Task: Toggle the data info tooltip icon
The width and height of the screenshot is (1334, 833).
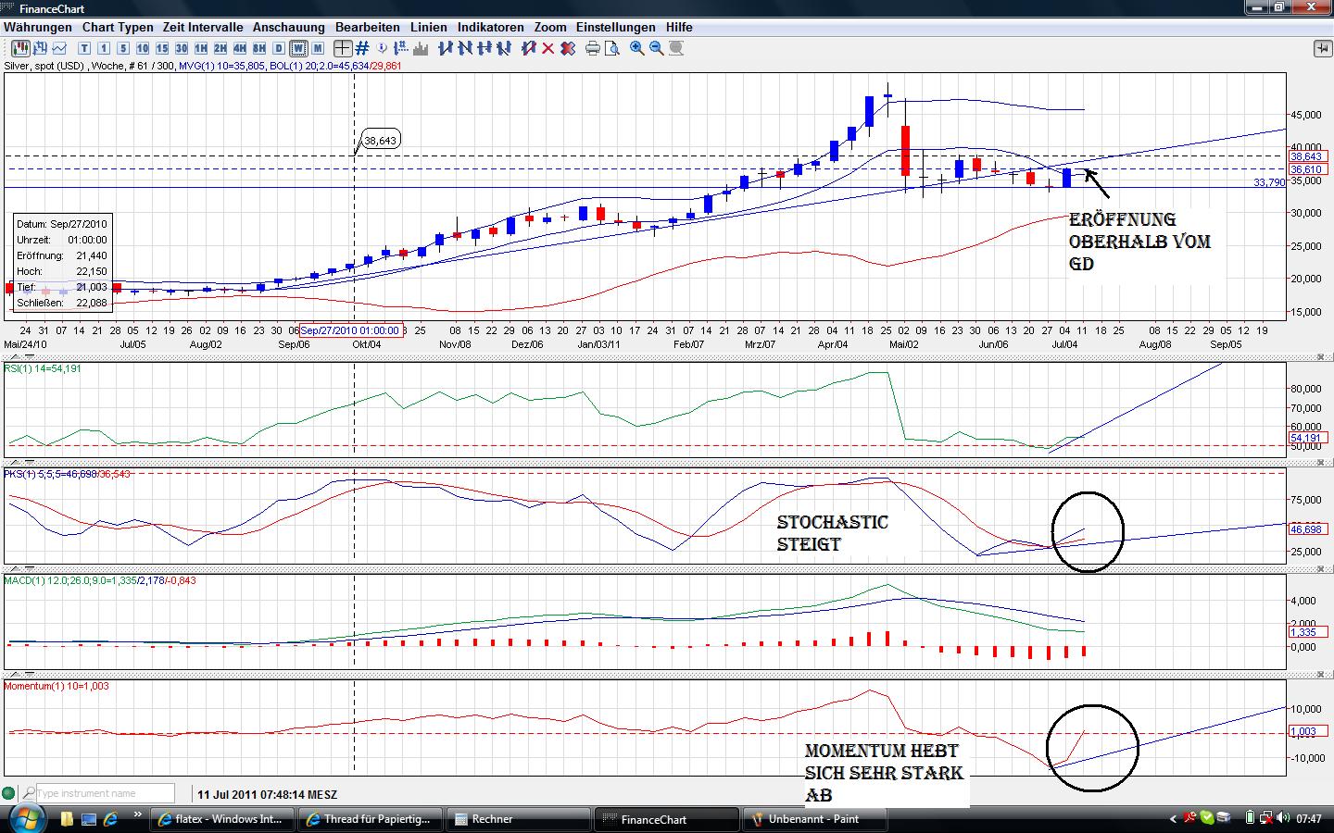Action: coord(383,48)
